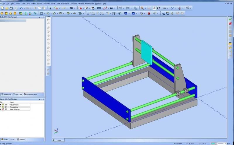
Task: Select the arrow pointer selection tool
Action: point(50,8)
